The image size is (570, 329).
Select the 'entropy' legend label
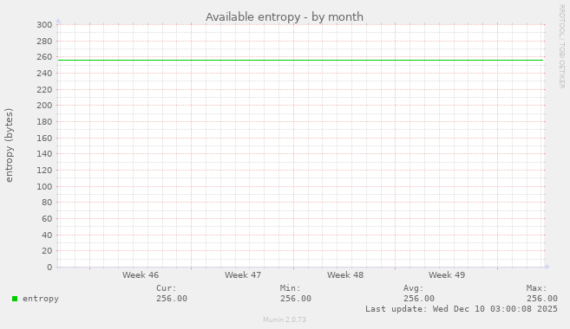[41, 299]
